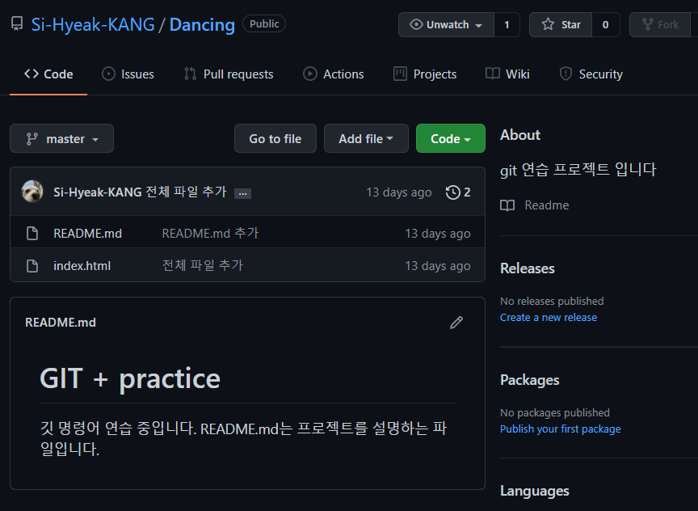Star the Dancing repository
This screenshot has width=698, height=511.
pos(561,24)
